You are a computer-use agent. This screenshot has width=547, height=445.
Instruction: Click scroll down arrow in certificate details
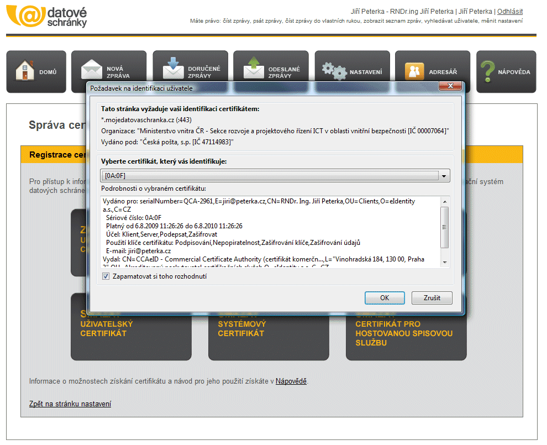[x=445, y=262]
